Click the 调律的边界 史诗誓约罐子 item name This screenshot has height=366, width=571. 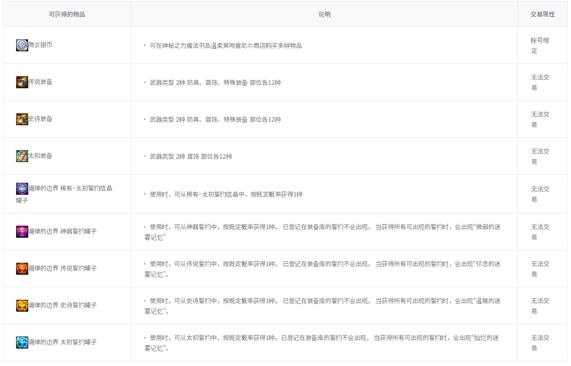click(63, 306)
